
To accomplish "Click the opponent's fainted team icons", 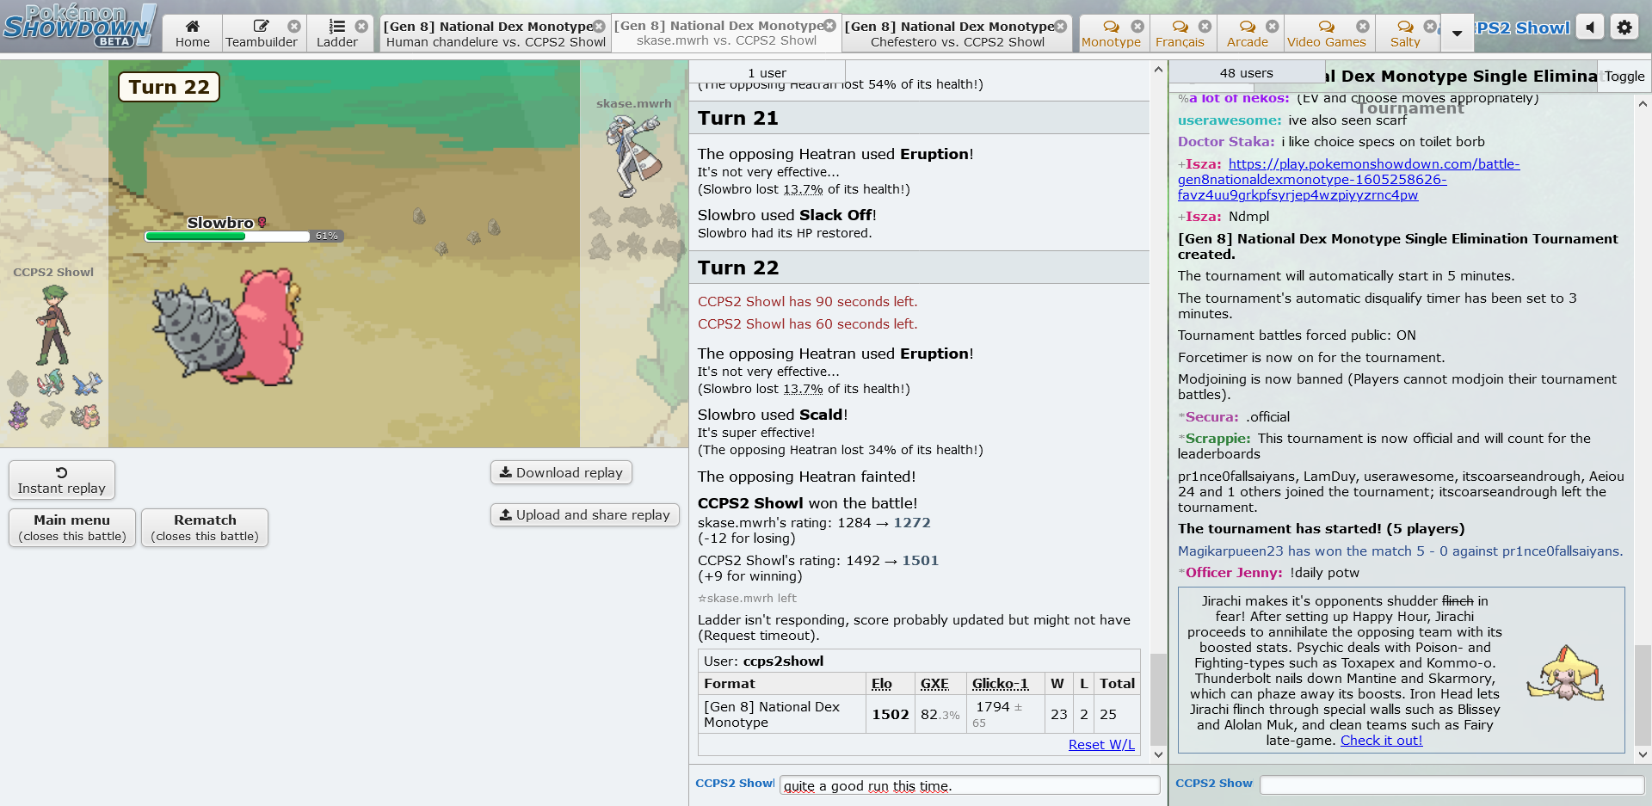I will pos(635,234).
